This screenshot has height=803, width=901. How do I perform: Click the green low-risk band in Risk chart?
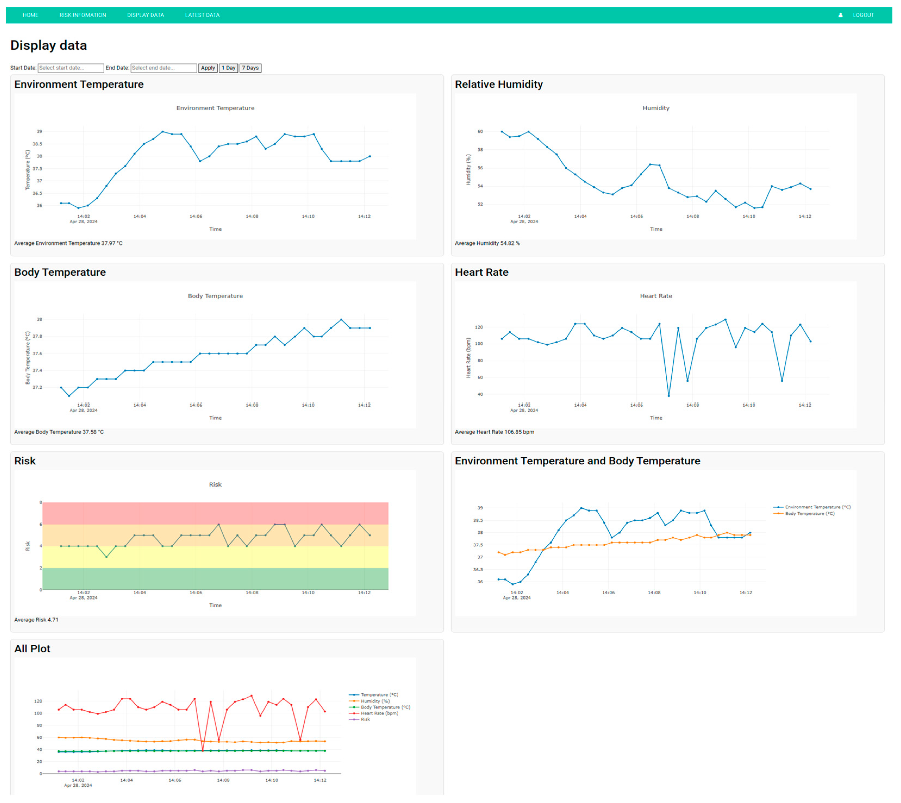click(x=215, y=579)
